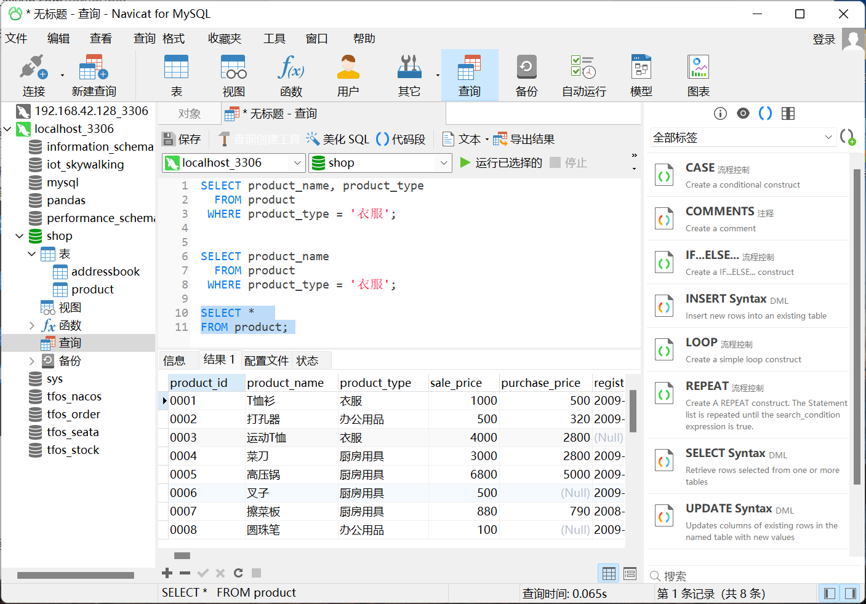Collapse the 表 tables node

(x=32, y=254)
